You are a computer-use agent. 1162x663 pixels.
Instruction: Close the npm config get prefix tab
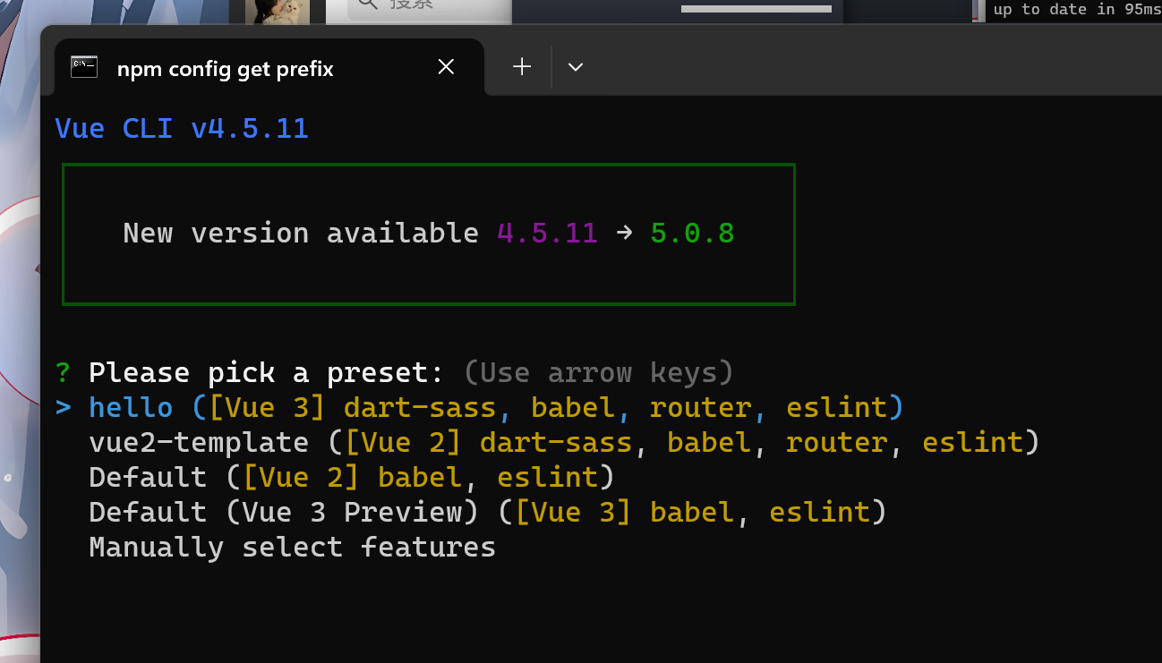[x=446, y=67]
